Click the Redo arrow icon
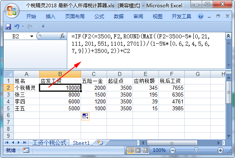This screenshot has width=235, height=158. (30, 27)
